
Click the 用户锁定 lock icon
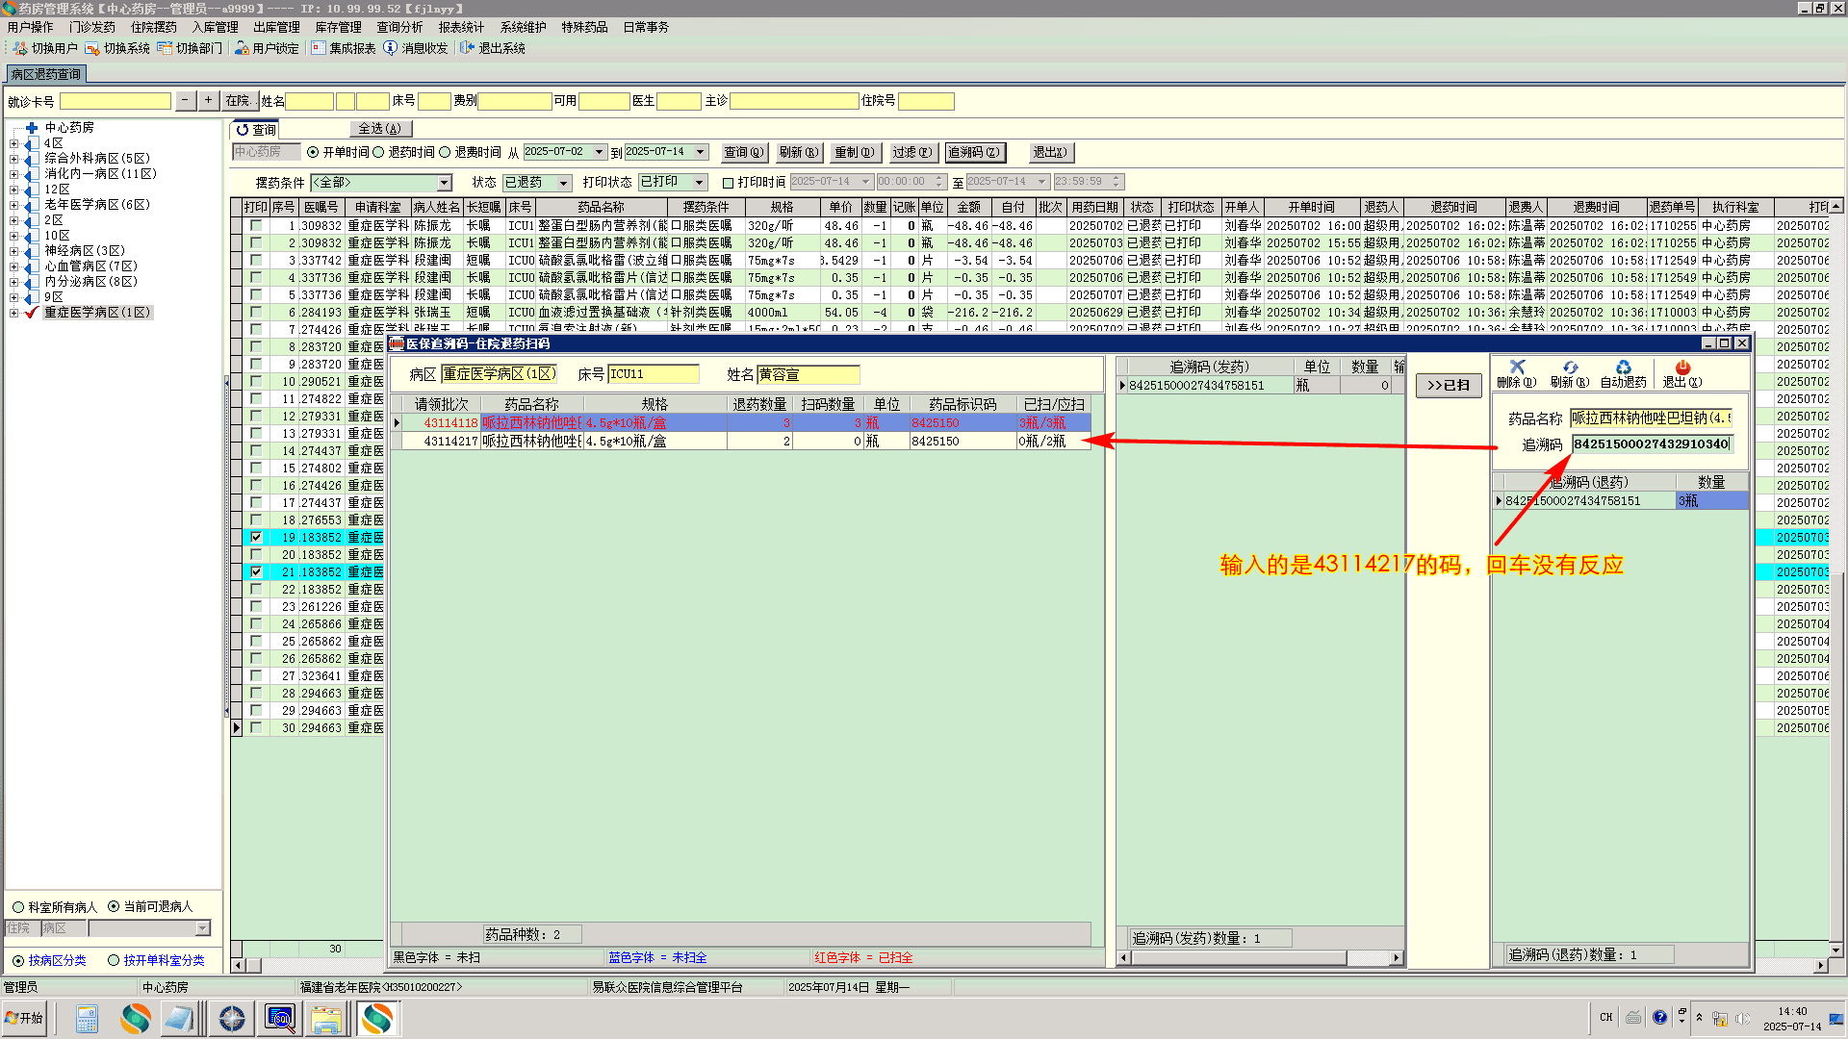[x=242, y=48]
